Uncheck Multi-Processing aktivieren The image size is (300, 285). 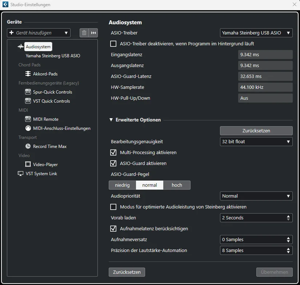click(x=113, y=152)
